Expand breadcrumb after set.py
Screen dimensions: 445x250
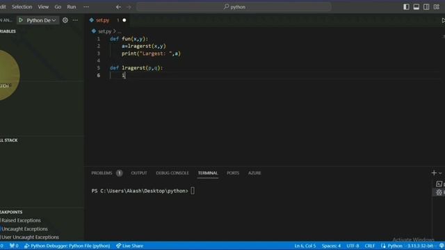click(120, 31)
